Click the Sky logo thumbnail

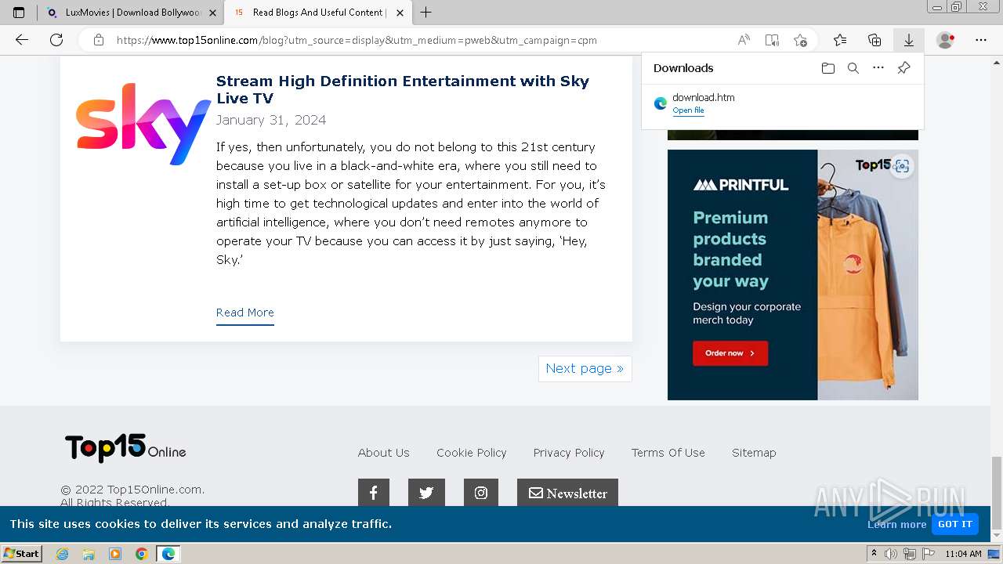tap(143, 124)
